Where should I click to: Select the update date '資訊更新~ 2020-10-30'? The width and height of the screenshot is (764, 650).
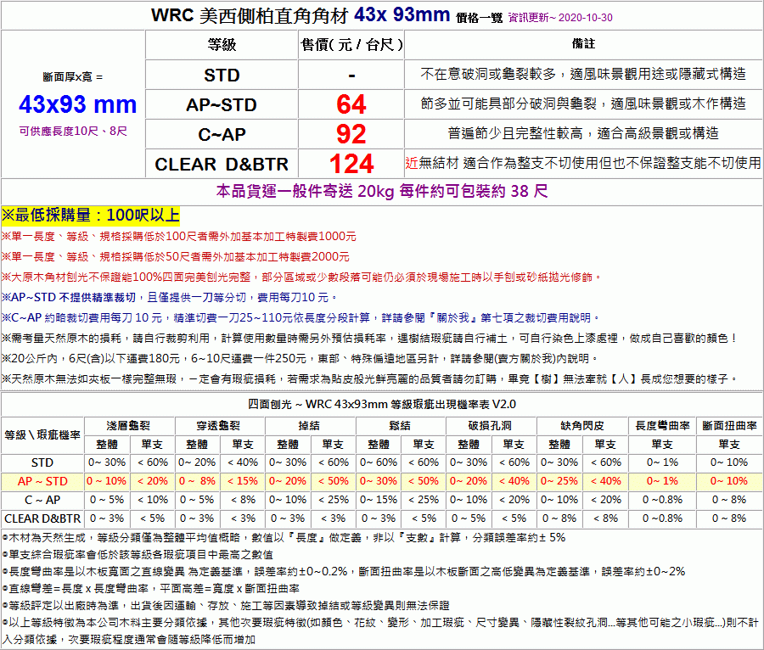click(x=560, y=18)
